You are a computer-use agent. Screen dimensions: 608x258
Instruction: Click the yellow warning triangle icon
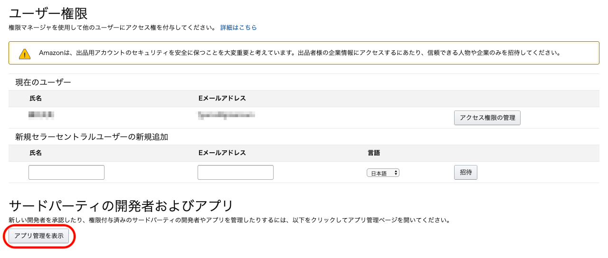coord(25,54)
